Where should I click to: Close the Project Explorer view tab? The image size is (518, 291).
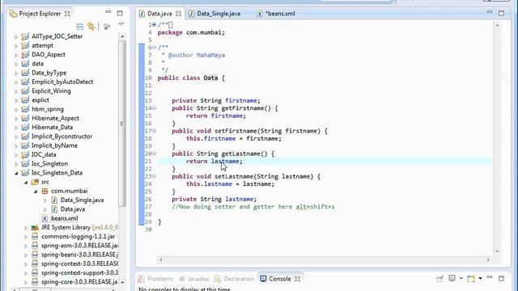pos(67,14)
